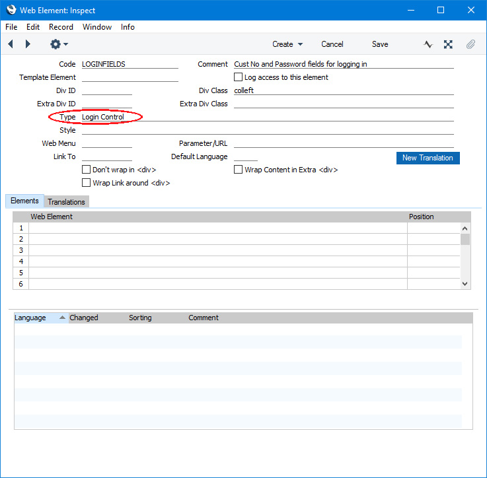This screenshot has height=478, width=487.
Task: Click Web Element cell in row 3
Action: click(x=217, y=250)
